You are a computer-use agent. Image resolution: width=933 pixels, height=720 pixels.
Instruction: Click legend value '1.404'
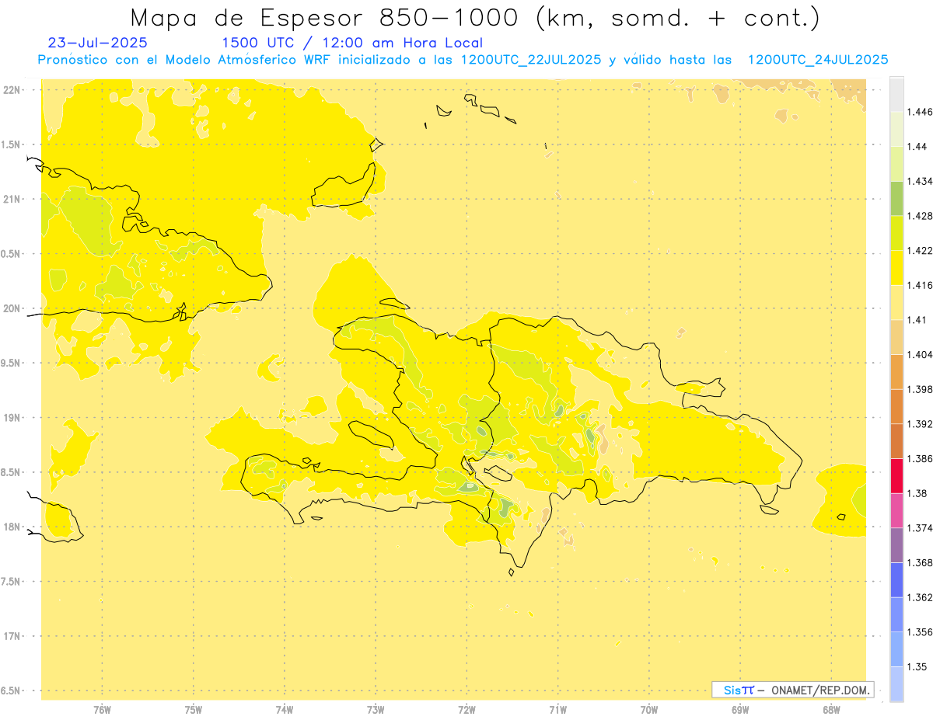[921, 354]
